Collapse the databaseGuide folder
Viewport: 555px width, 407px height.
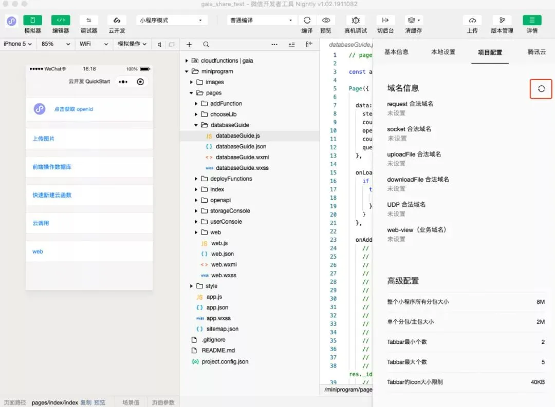point(196,125)
